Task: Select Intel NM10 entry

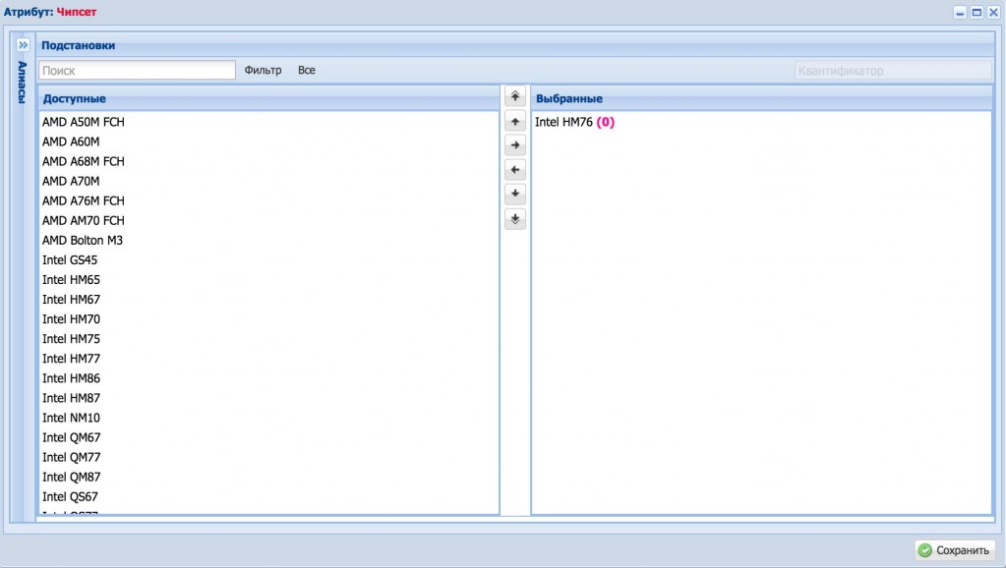Action: click(268, 418)
